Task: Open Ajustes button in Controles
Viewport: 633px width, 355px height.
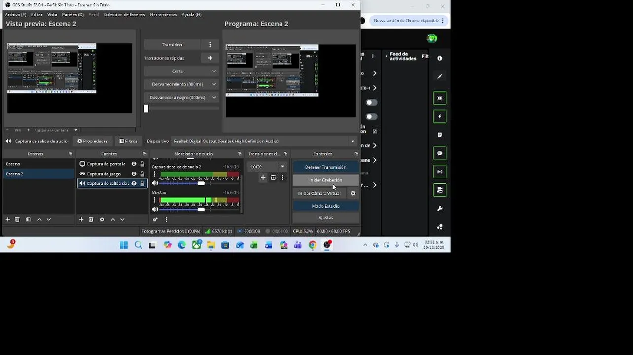Action: point(325,217)
